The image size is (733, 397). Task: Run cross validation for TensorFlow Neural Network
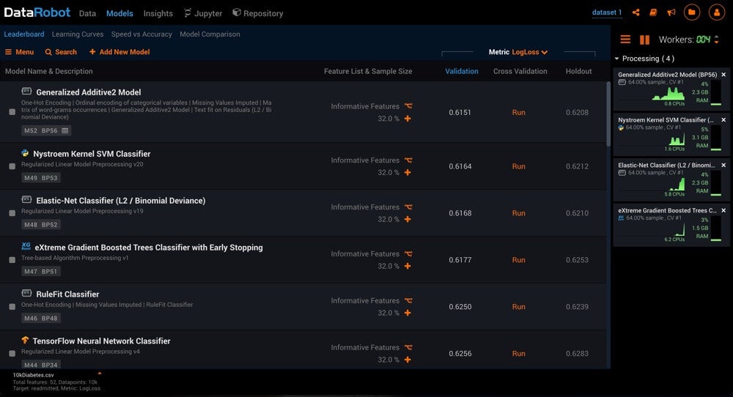click(x=518, y=354)
